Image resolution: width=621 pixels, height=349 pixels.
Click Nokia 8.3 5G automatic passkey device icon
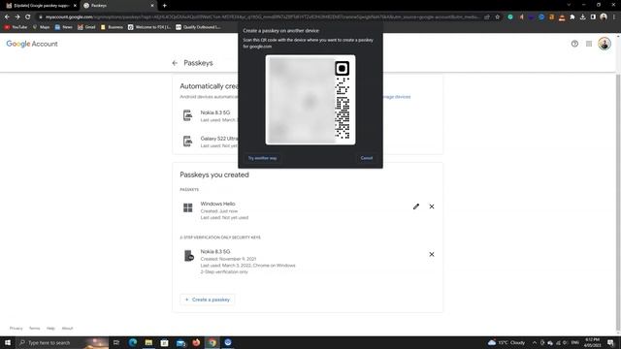pos(187,115)
